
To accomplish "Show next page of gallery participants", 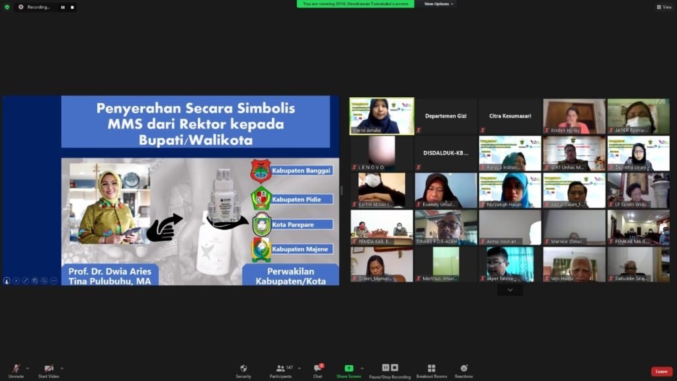I will 510,290.
